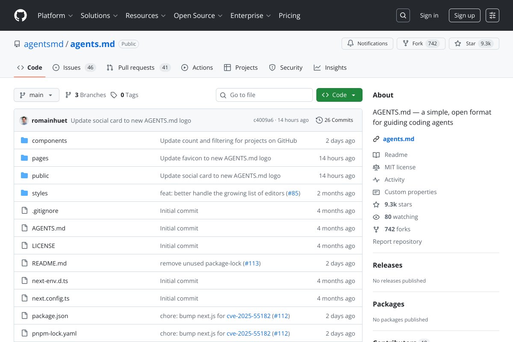513x342 pixels.
Task: Expand the Platform menu
Action: click(55, 15)
